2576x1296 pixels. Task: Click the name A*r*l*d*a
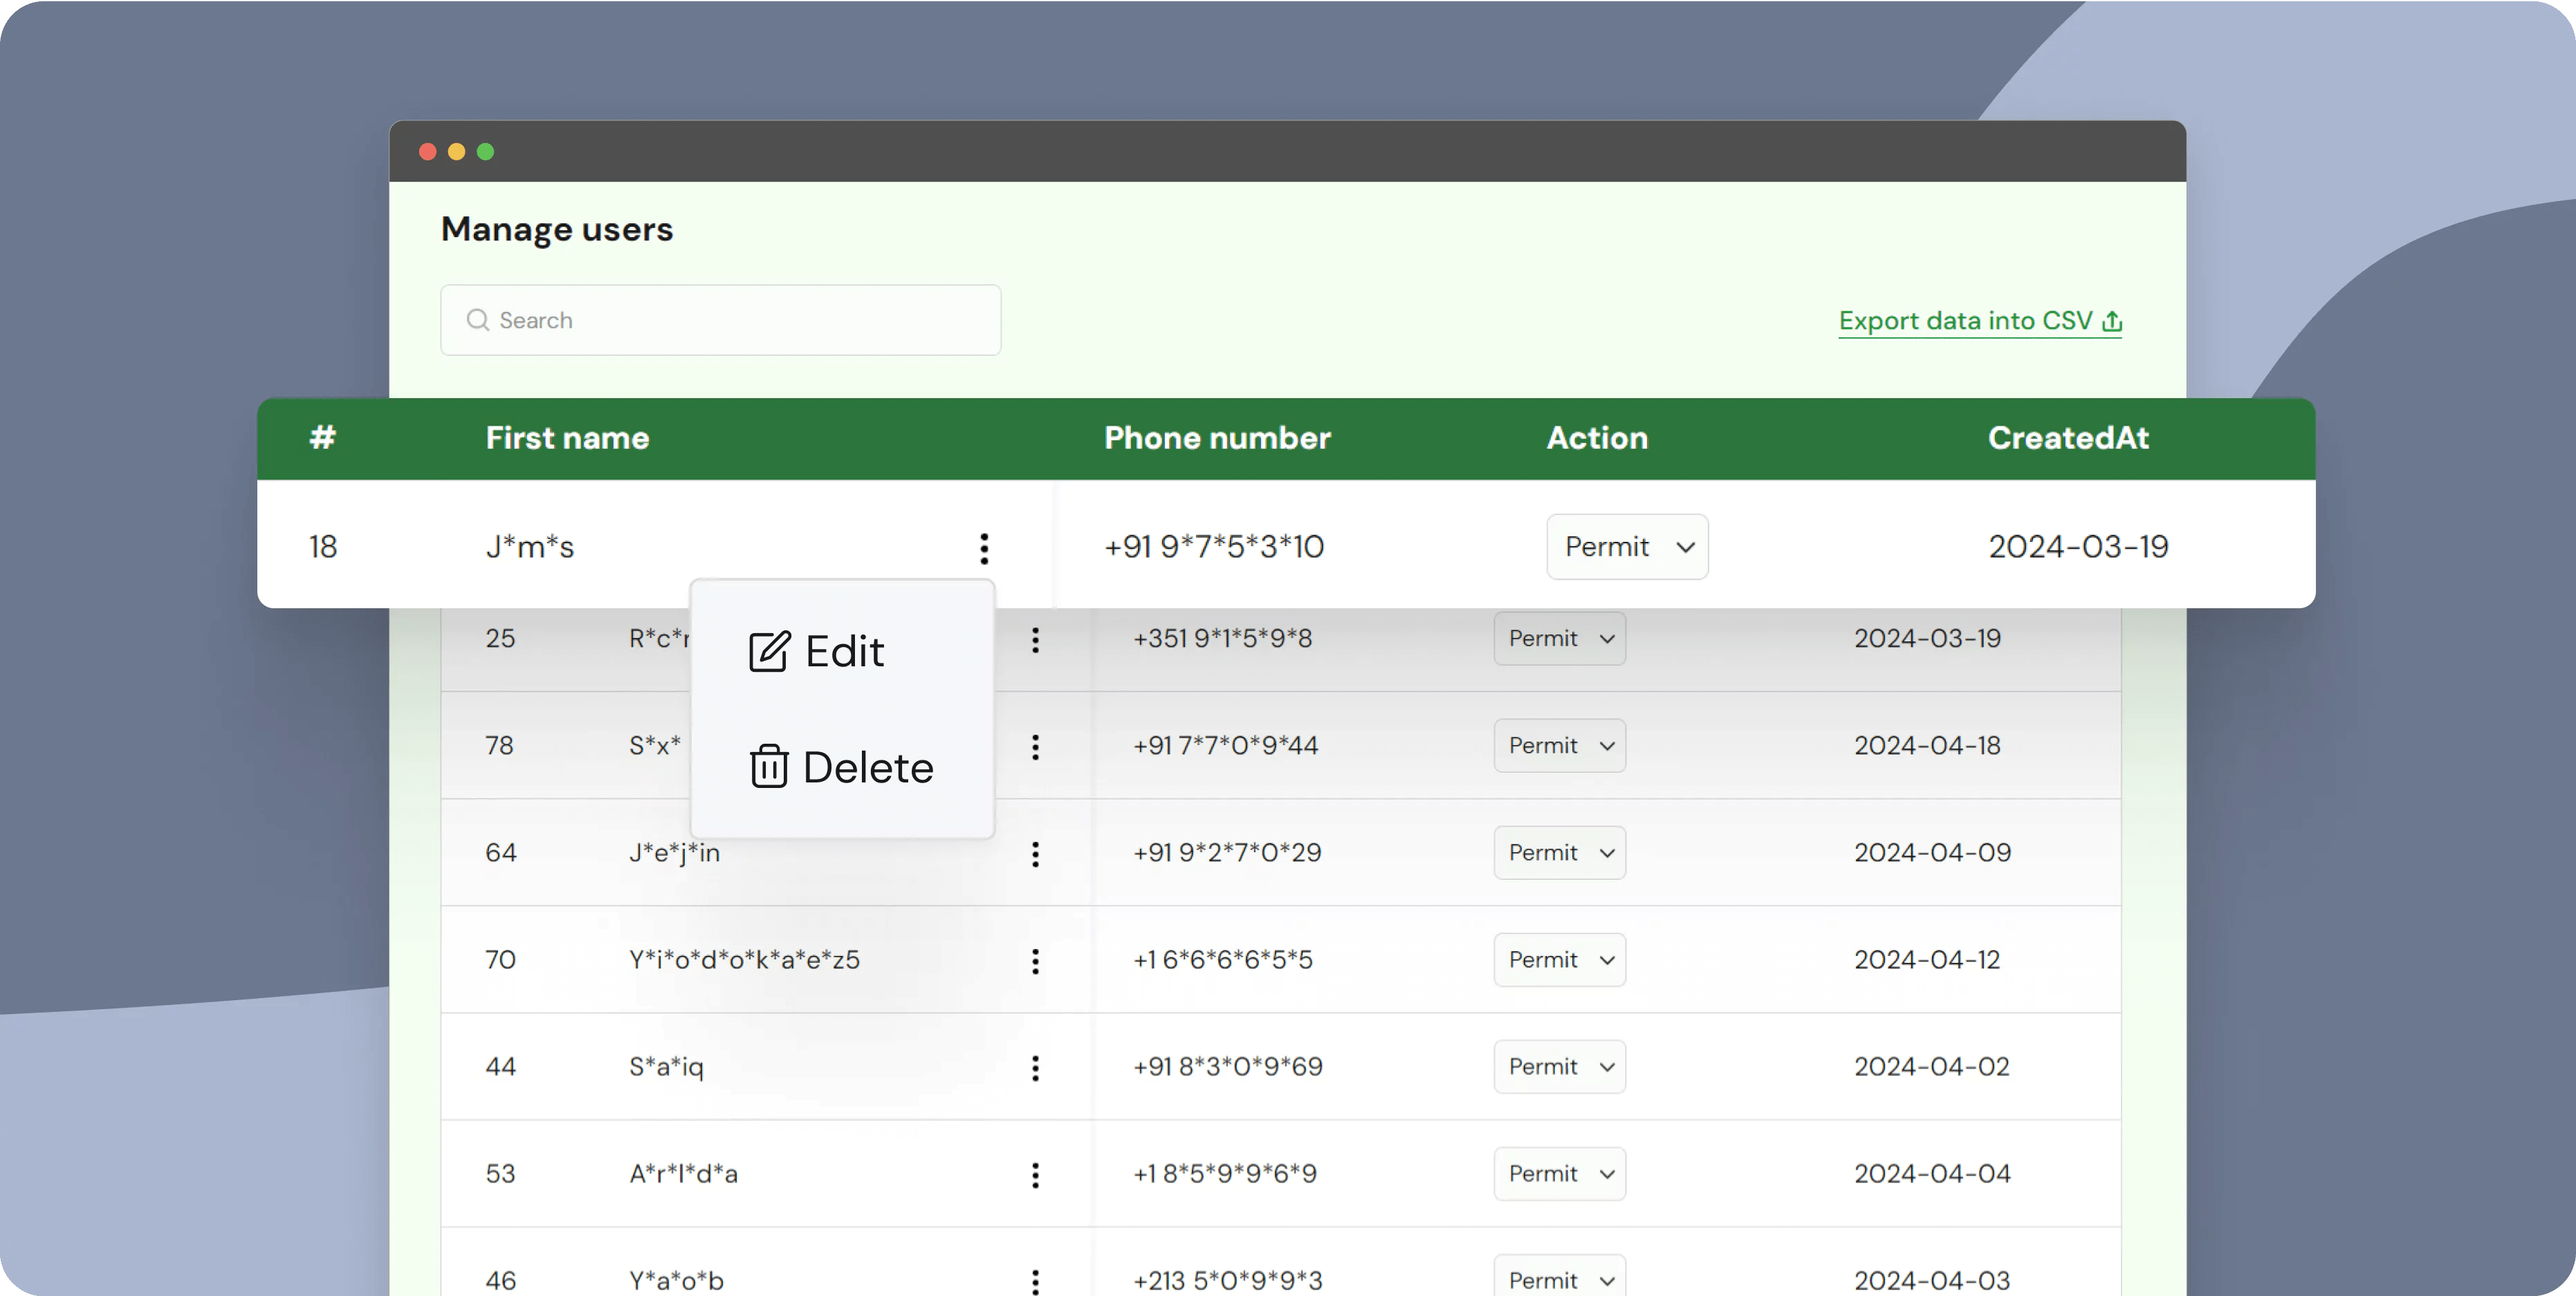683,1173
